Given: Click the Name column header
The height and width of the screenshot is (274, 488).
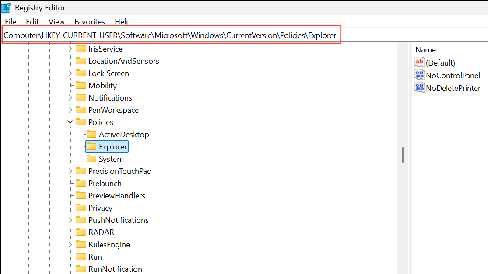Looking at the screenshot, I should pyautogui.click(x=425, y=50).
